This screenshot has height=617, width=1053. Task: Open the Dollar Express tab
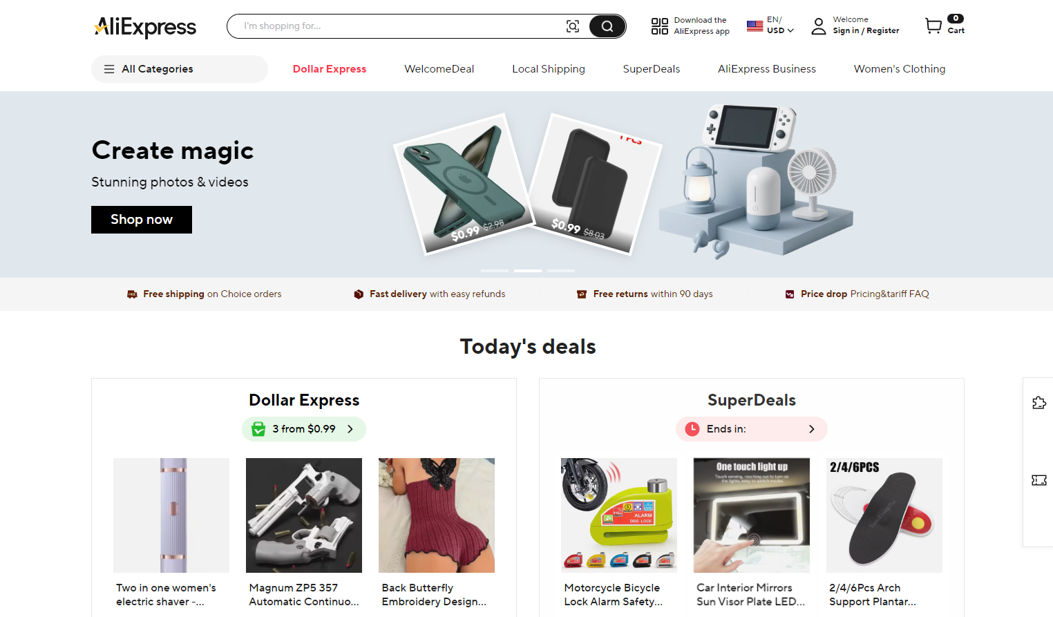click(330, 69)
